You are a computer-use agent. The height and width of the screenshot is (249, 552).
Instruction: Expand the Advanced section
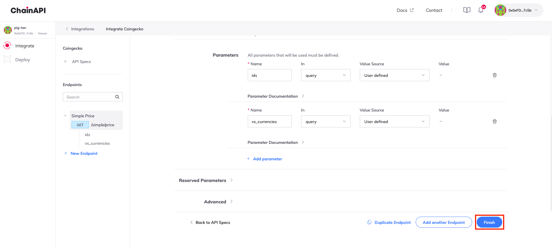coord(218,202)
